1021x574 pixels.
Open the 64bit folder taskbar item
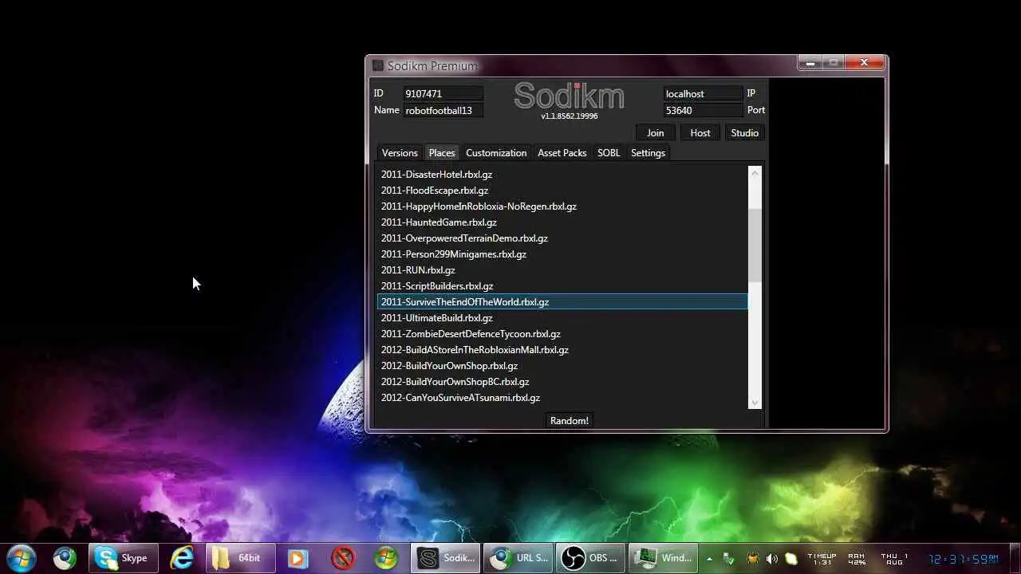pos(240,558)
